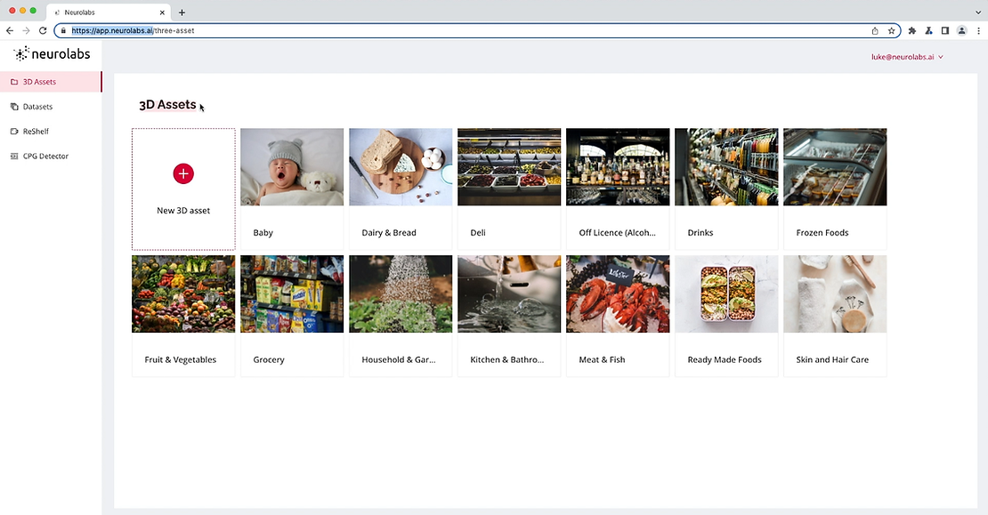The height and width of the screenshot is (515, 988).
Task: Open ReShelf menu item
Action: [x=51, y=131]
